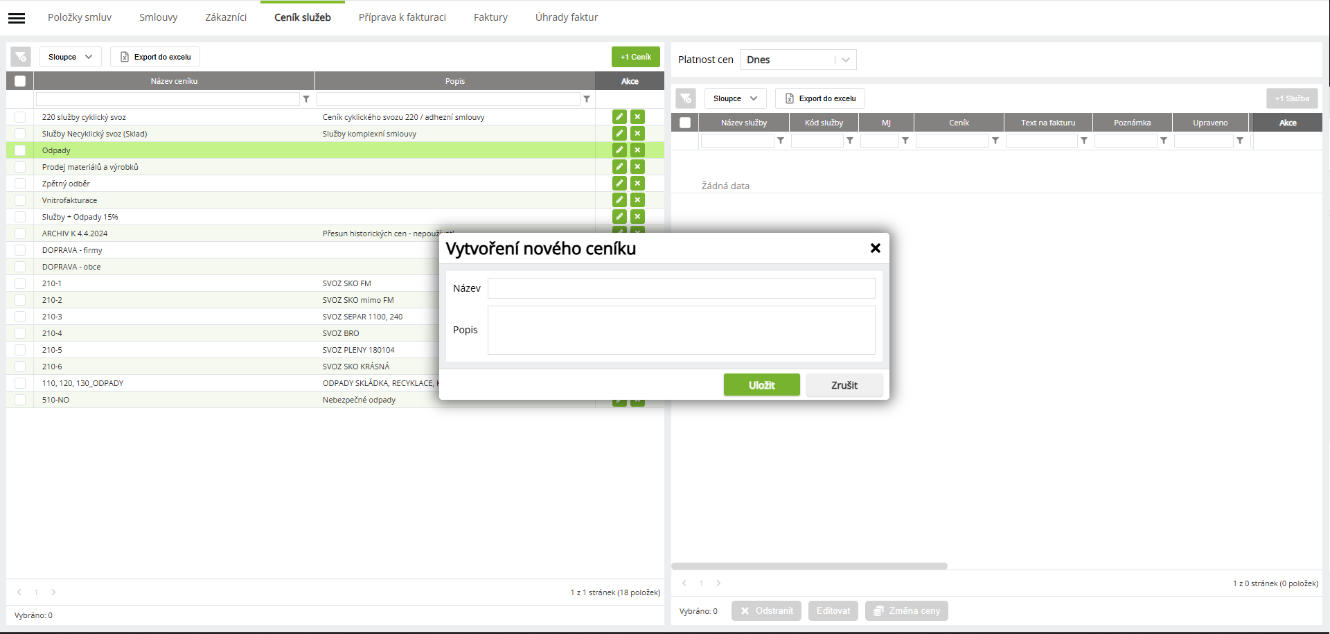Select the 'ARCHIV K 4.4.2024' row text
This screenshot has height=634, width=1330.
[75, 234]
